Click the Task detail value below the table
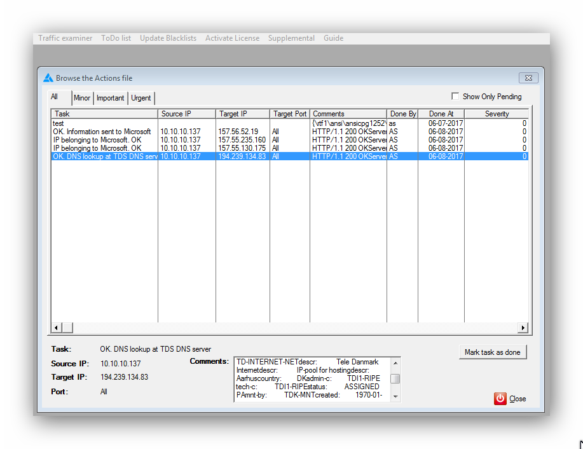583x449 pixels. [155, 349]
